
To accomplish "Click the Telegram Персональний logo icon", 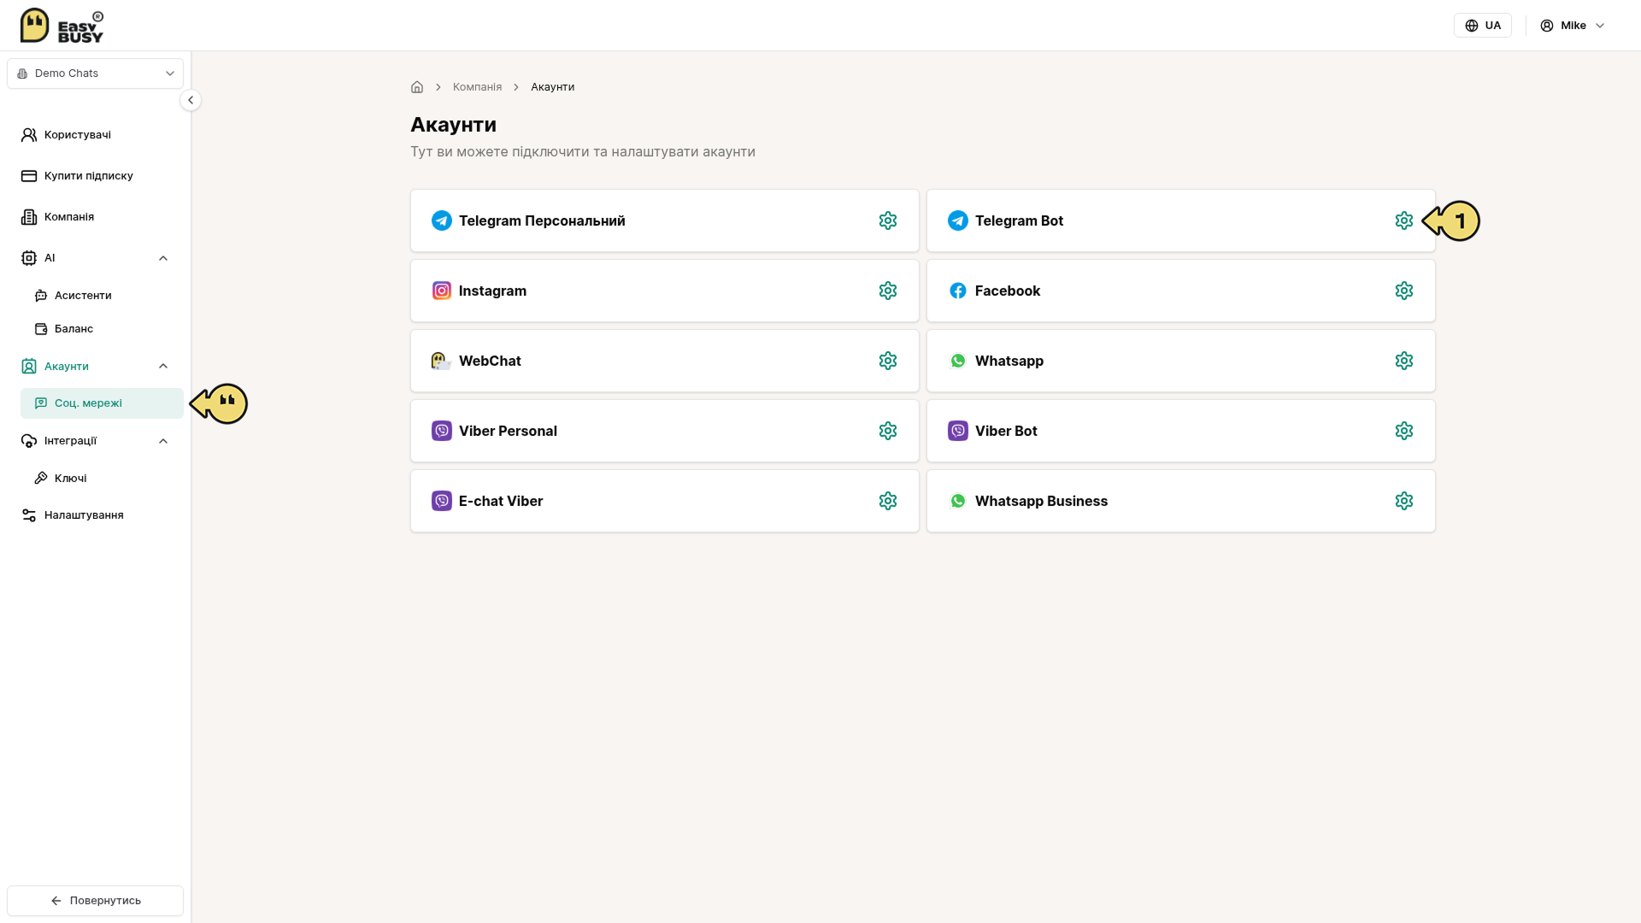I will point(442,220).
